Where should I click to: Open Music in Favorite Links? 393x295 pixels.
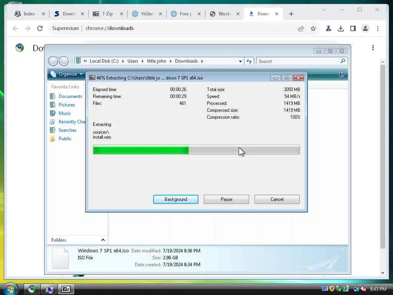pyautogui.click(x=64, y=113)
